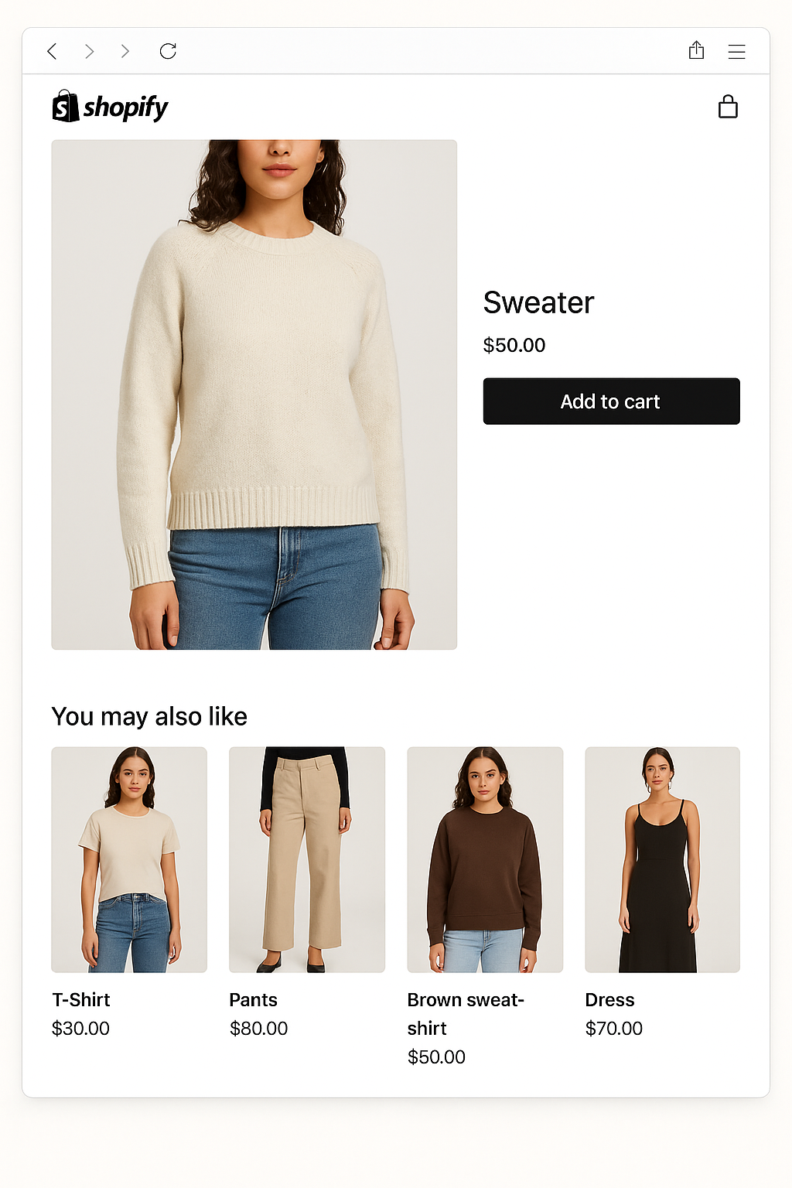Reload the page with refresh icon

(168, 51)
